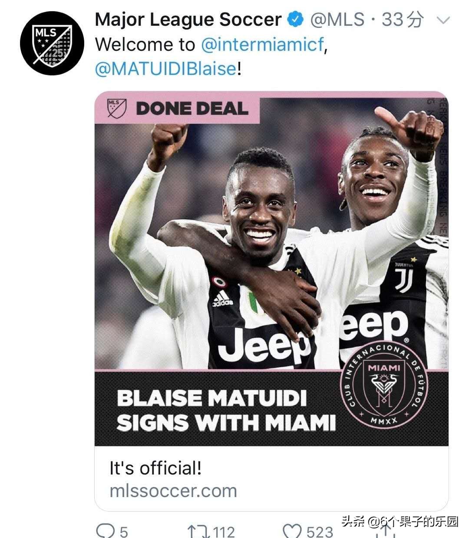Open the tweet's 33分 timestamp

point(402,20)
